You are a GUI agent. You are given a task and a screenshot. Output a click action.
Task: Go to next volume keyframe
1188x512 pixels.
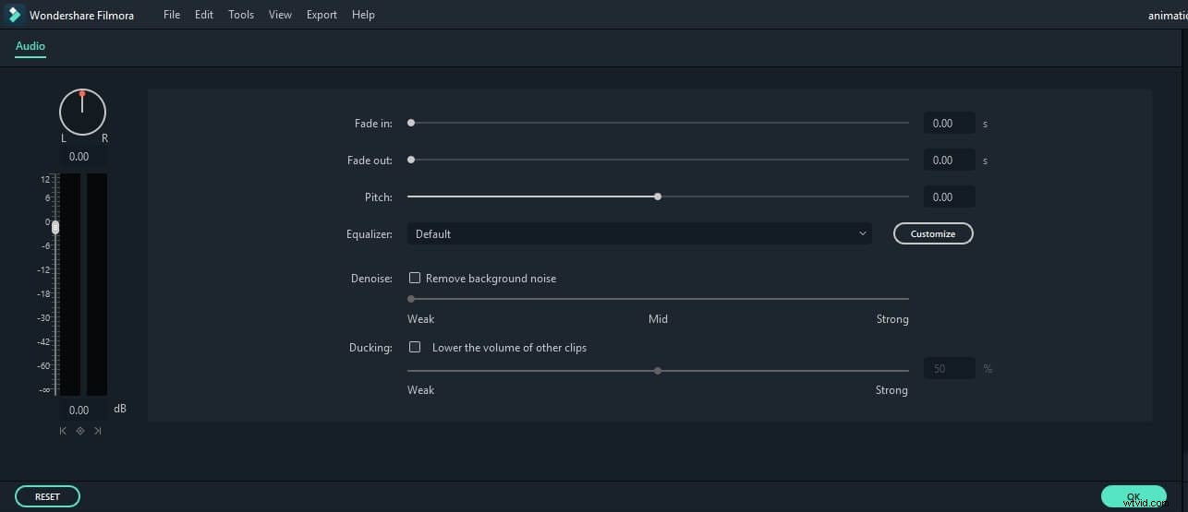(x=97, y=431)
